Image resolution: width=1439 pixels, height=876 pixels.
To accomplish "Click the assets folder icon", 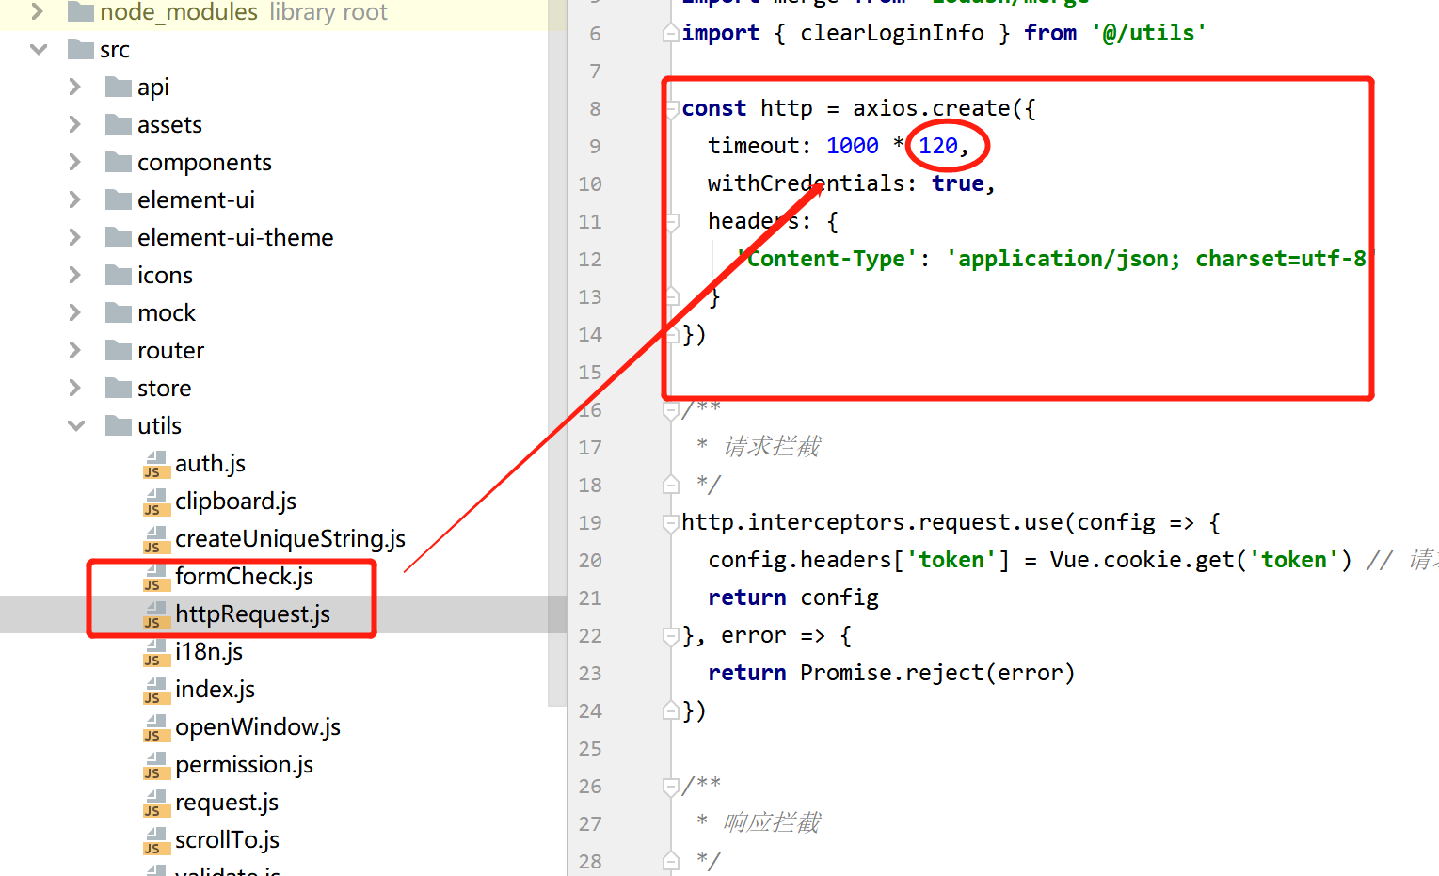I will coord(119,124).
